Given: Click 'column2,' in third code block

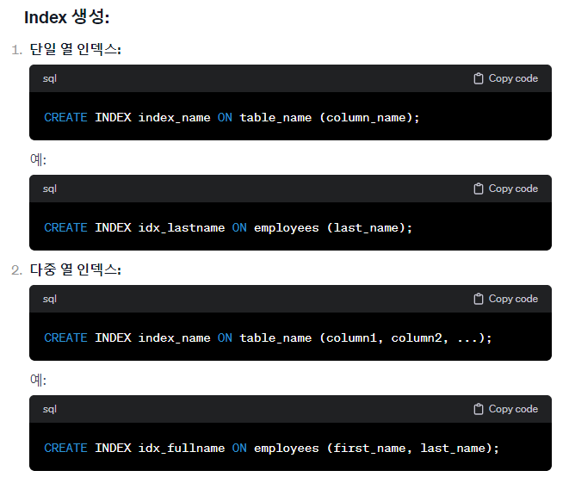Looking at the screenshot, I should 420,338.
